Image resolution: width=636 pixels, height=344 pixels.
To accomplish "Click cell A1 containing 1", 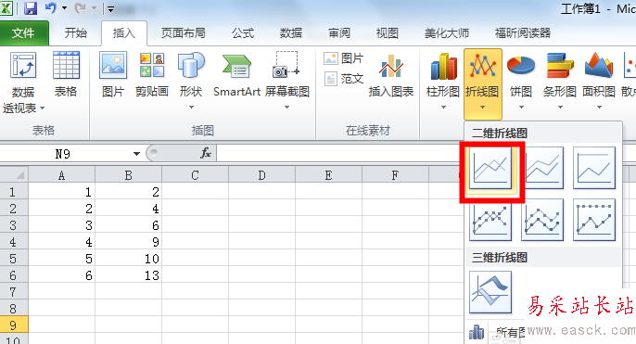I will point(61,191).
